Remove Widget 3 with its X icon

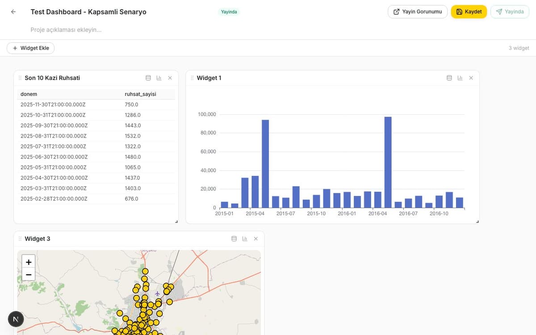click(255, 239)
